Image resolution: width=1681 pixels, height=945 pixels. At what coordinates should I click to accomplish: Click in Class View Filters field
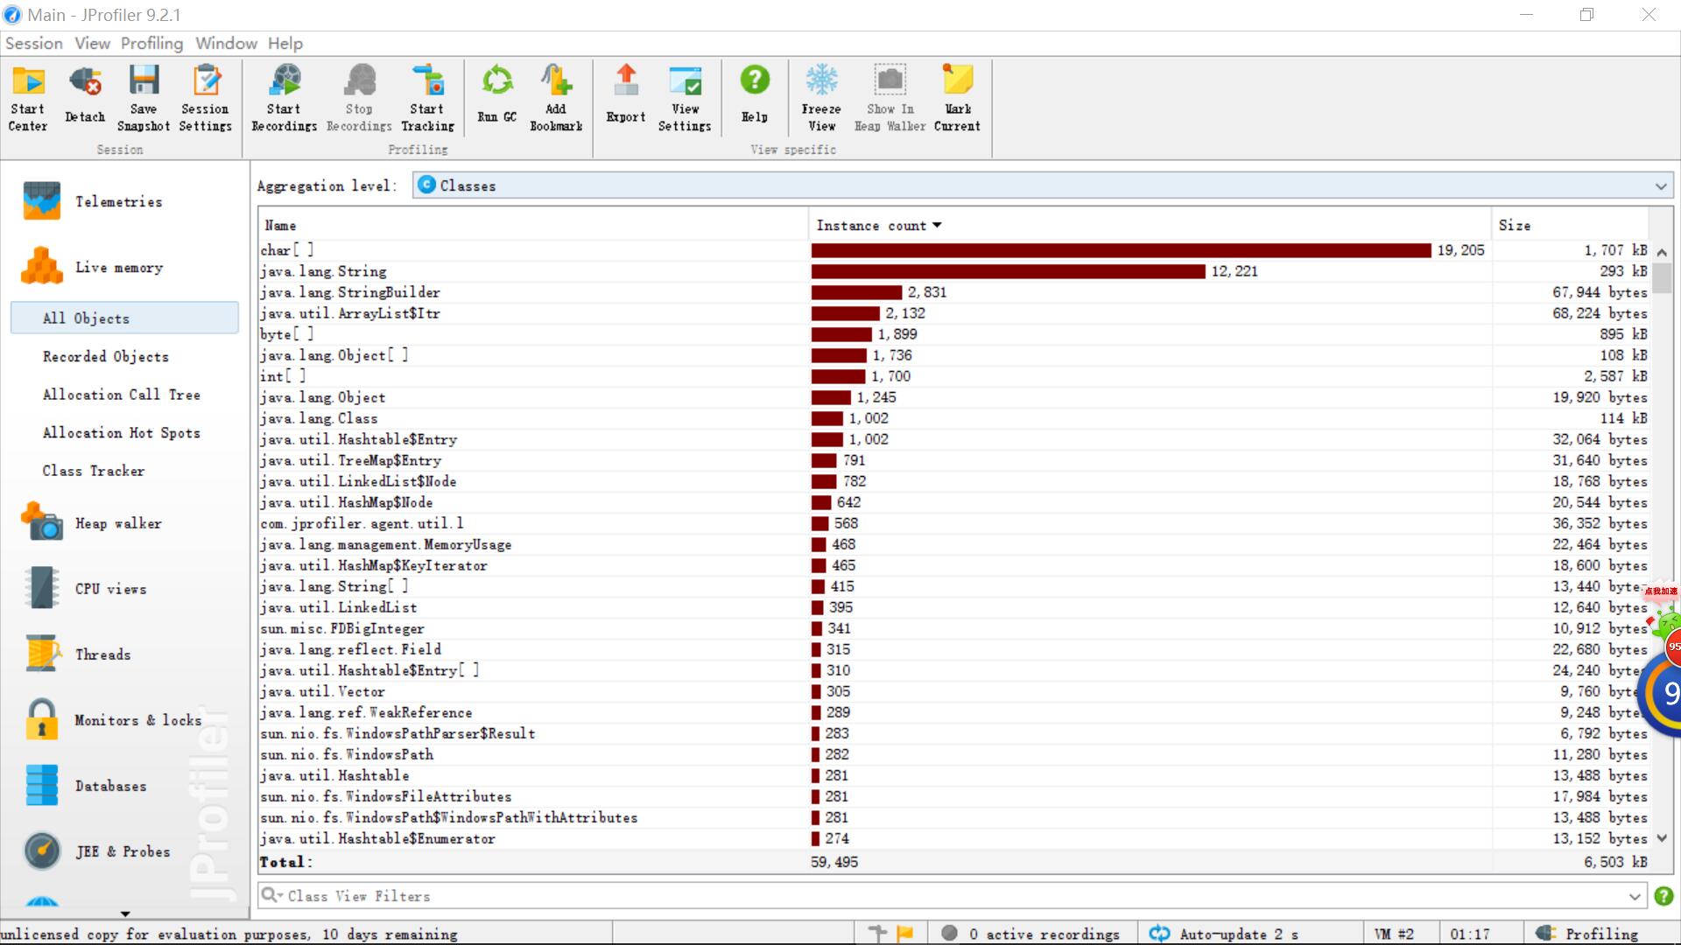pos(954,896)
